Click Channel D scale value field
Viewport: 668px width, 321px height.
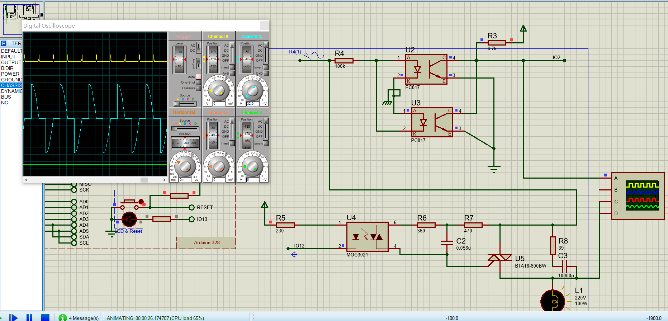coord(252,180)
